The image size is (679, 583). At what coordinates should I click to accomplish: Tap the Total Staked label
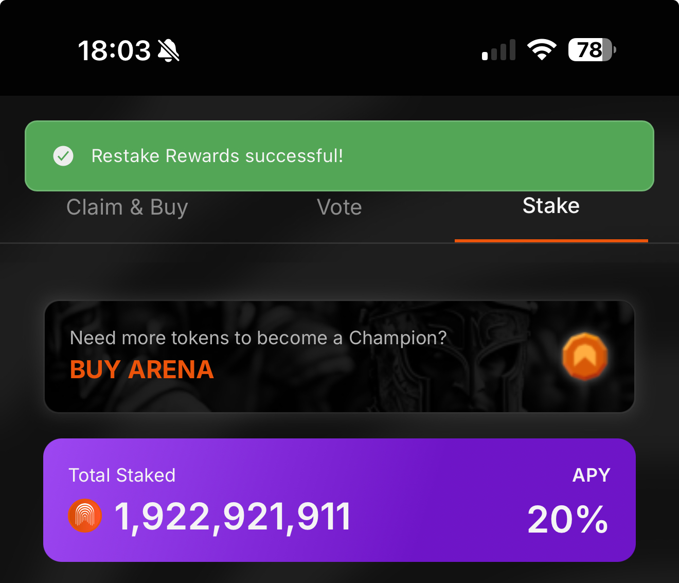pyautogui.click(x=122, y=475)
